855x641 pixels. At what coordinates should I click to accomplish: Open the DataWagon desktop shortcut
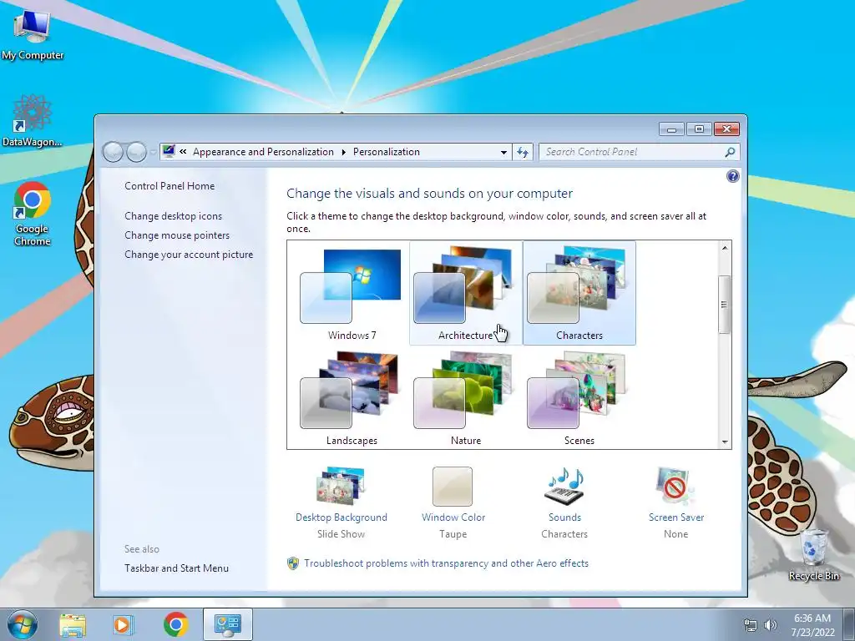pos(33,121)
